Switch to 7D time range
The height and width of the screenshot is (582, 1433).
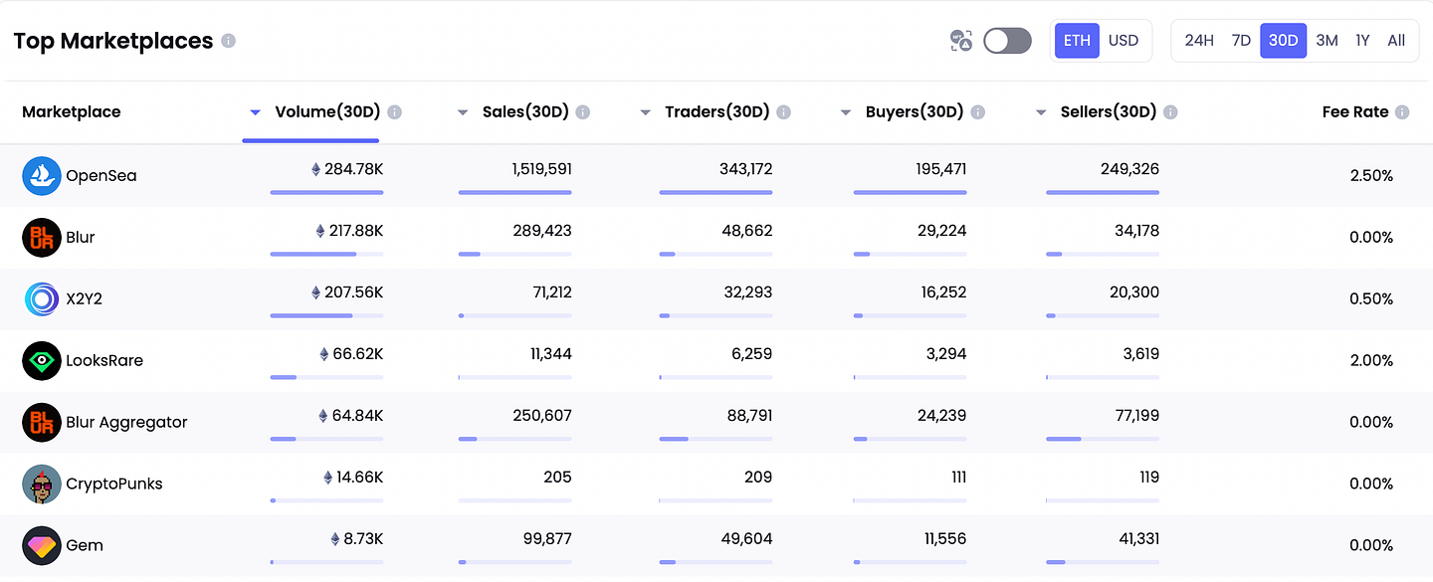(1241, 41)
